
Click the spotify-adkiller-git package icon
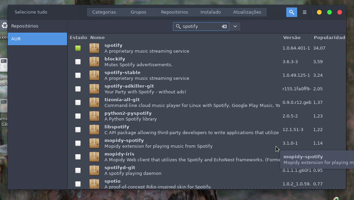[94, 89]
